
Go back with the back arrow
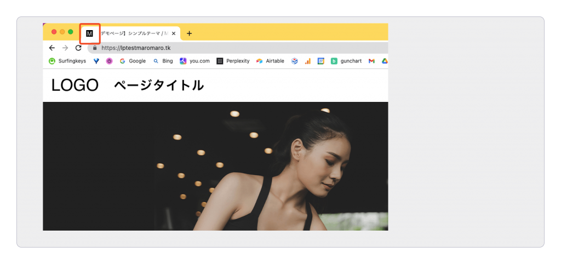[x=52, y=48]
